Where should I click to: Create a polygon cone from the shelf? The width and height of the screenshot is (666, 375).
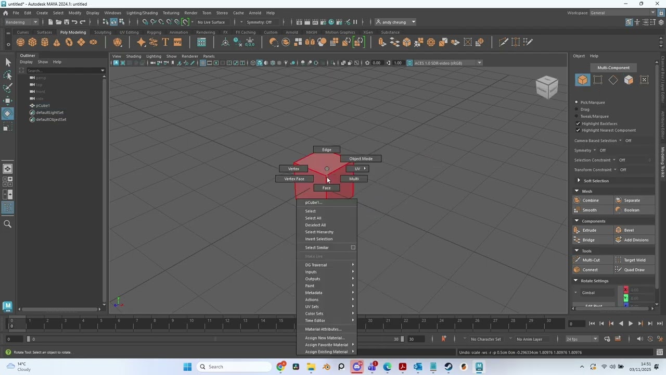click(x=57, y=42)
